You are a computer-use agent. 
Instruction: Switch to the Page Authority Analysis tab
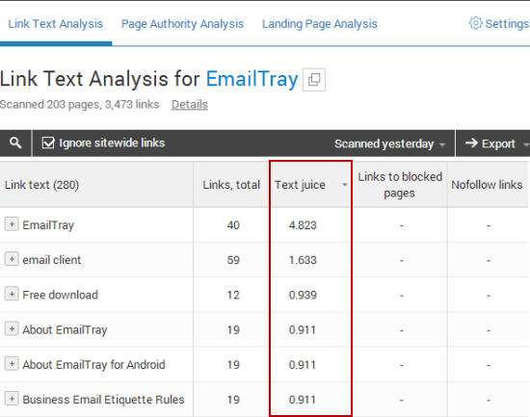(182, 24)
